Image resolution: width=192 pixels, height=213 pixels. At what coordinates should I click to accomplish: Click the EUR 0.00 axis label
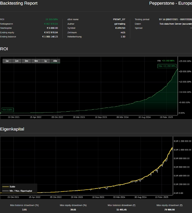[x=179, y=193]
